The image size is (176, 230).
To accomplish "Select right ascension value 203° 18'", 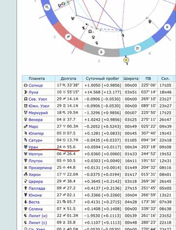I will 149,147.
